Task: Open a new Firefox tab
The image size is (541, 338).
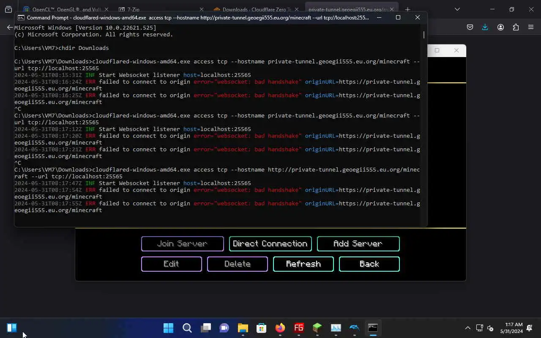Action: click(x=407, y=9)
